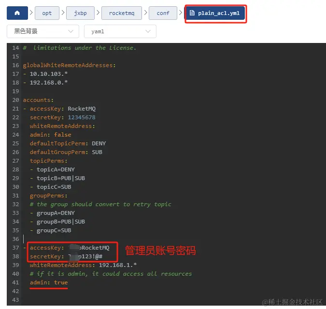Open the yaml language dropdown
This screenshot has width=326, height=309.
[120, 31]
